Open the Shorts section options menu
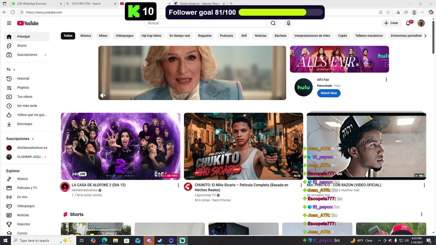Screen dimensions: 436x245 (421, 215)
